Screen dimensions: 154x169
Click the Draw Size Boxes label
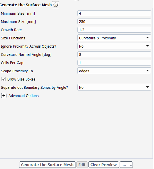click(21, 79)
